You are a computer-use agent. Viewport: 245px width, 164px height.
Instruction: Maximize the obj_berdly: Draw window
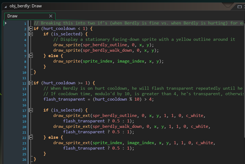point(240,7)
